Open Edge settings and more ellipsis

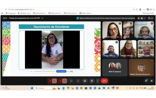click(144, 10)
